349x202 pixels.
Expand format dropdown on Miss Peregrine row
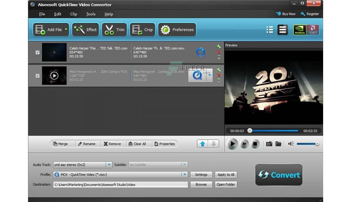pyautogui.click(x=210, y=76)
